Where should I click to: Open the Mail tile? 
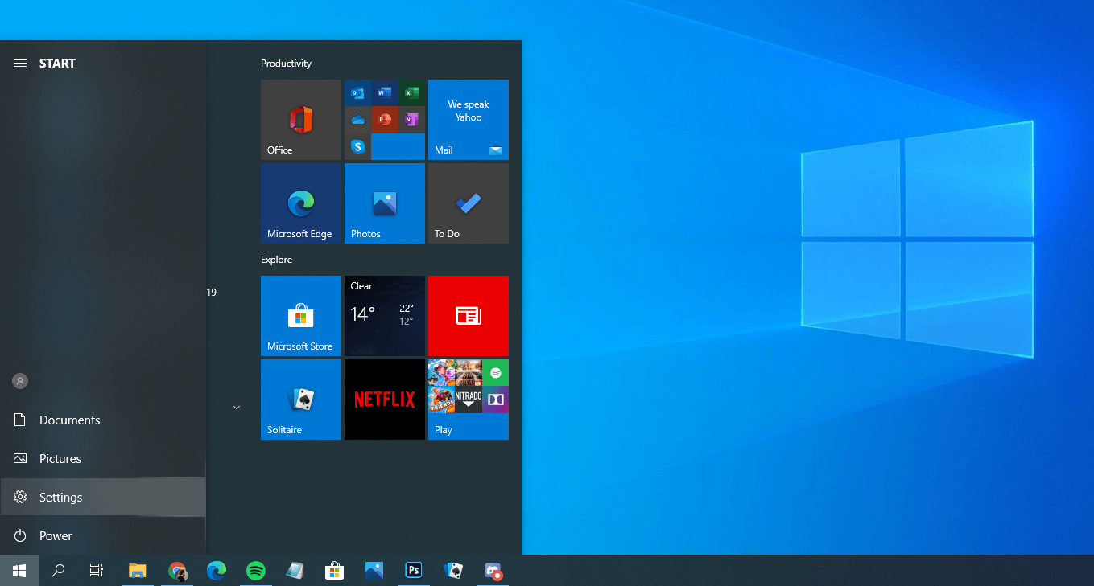point(469,120)
